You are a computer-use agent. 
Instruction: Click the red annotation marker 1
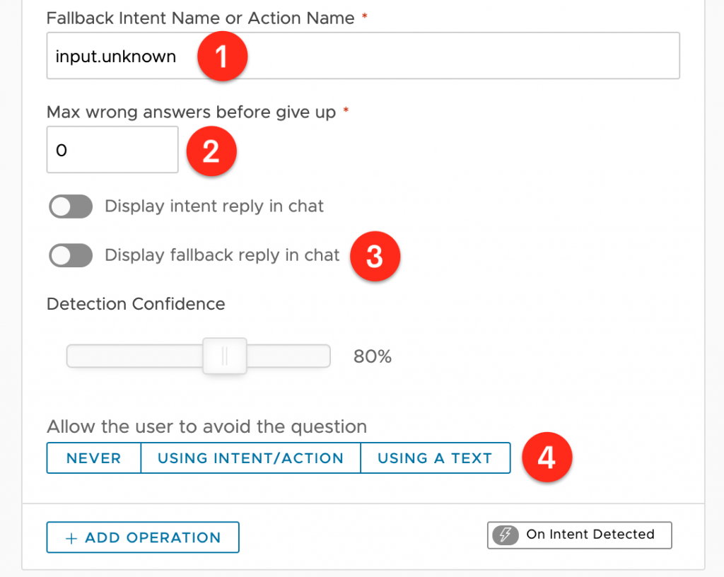pyautogui.click(x=222, y=57)
